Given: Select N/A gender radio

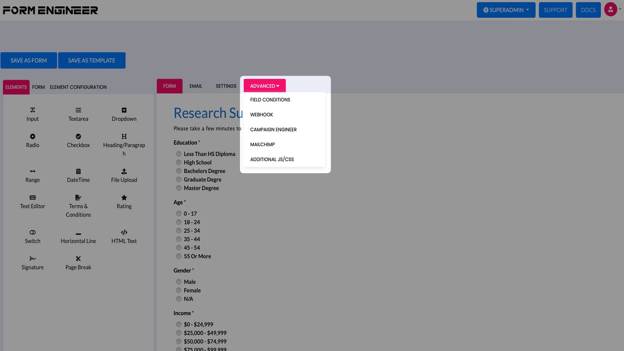Looking at the screenshot, I should click(179, 299).
